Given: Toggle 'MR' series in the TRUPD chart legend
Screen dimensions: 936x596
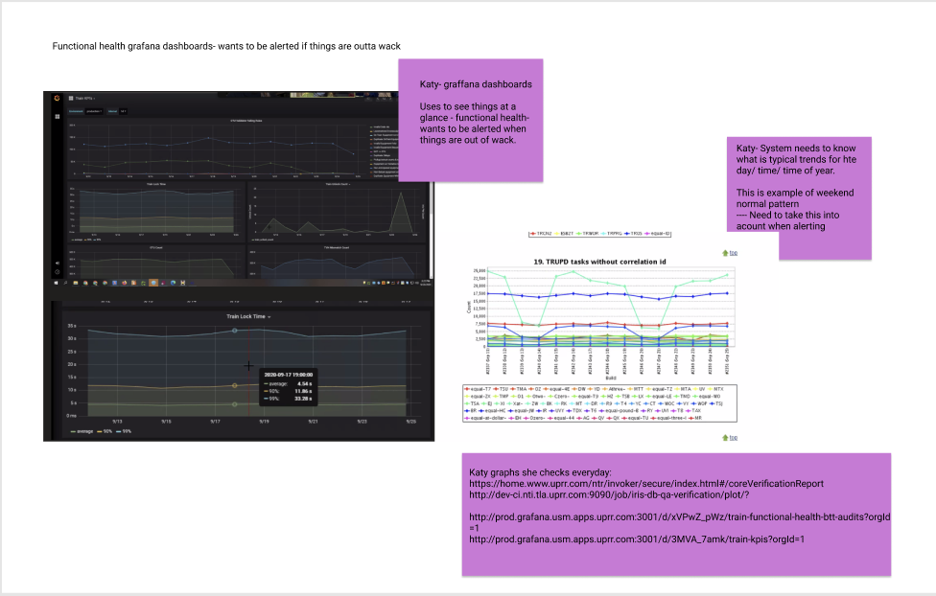Looking at the screenshot, I should tap(693, 418).
